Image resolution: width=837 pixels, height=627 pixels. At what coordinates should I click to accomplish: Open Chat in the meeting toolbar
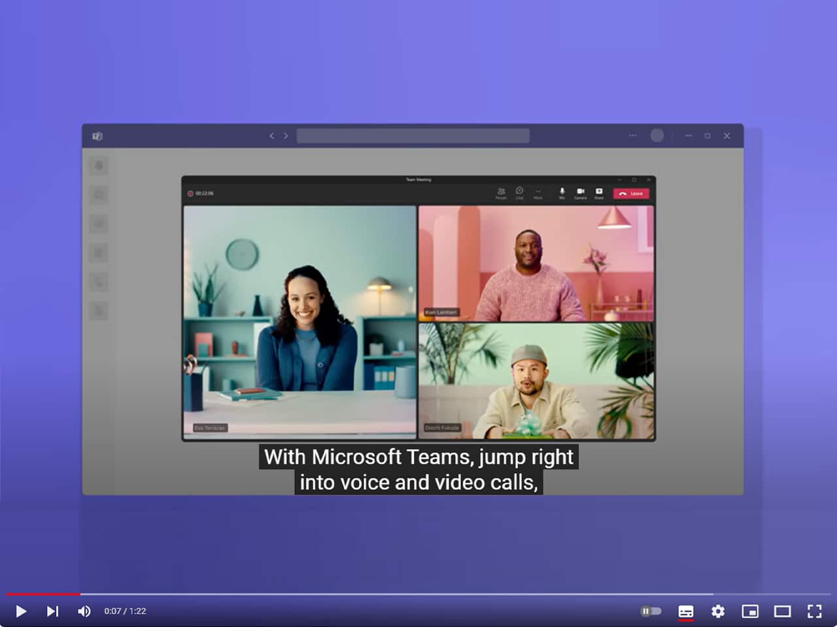coord(519,193)
